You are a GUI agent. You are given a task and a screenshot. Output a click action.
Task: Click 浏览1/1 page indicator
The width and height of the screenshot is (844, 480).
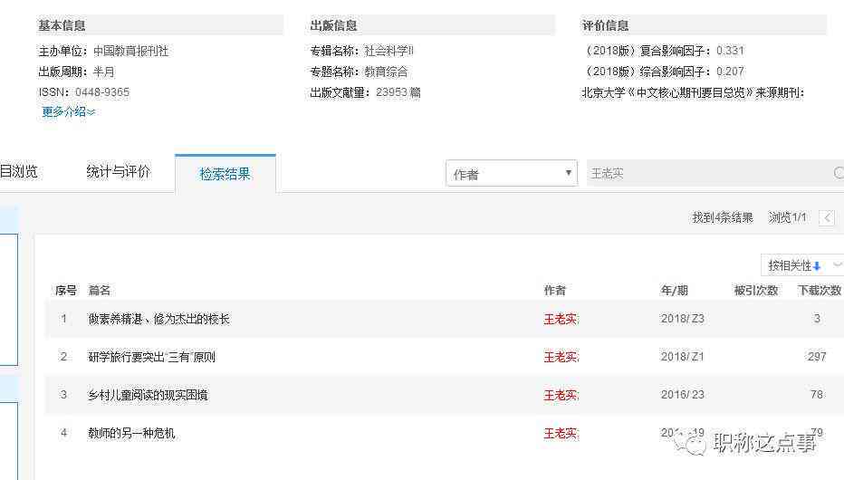click(788, 217)
